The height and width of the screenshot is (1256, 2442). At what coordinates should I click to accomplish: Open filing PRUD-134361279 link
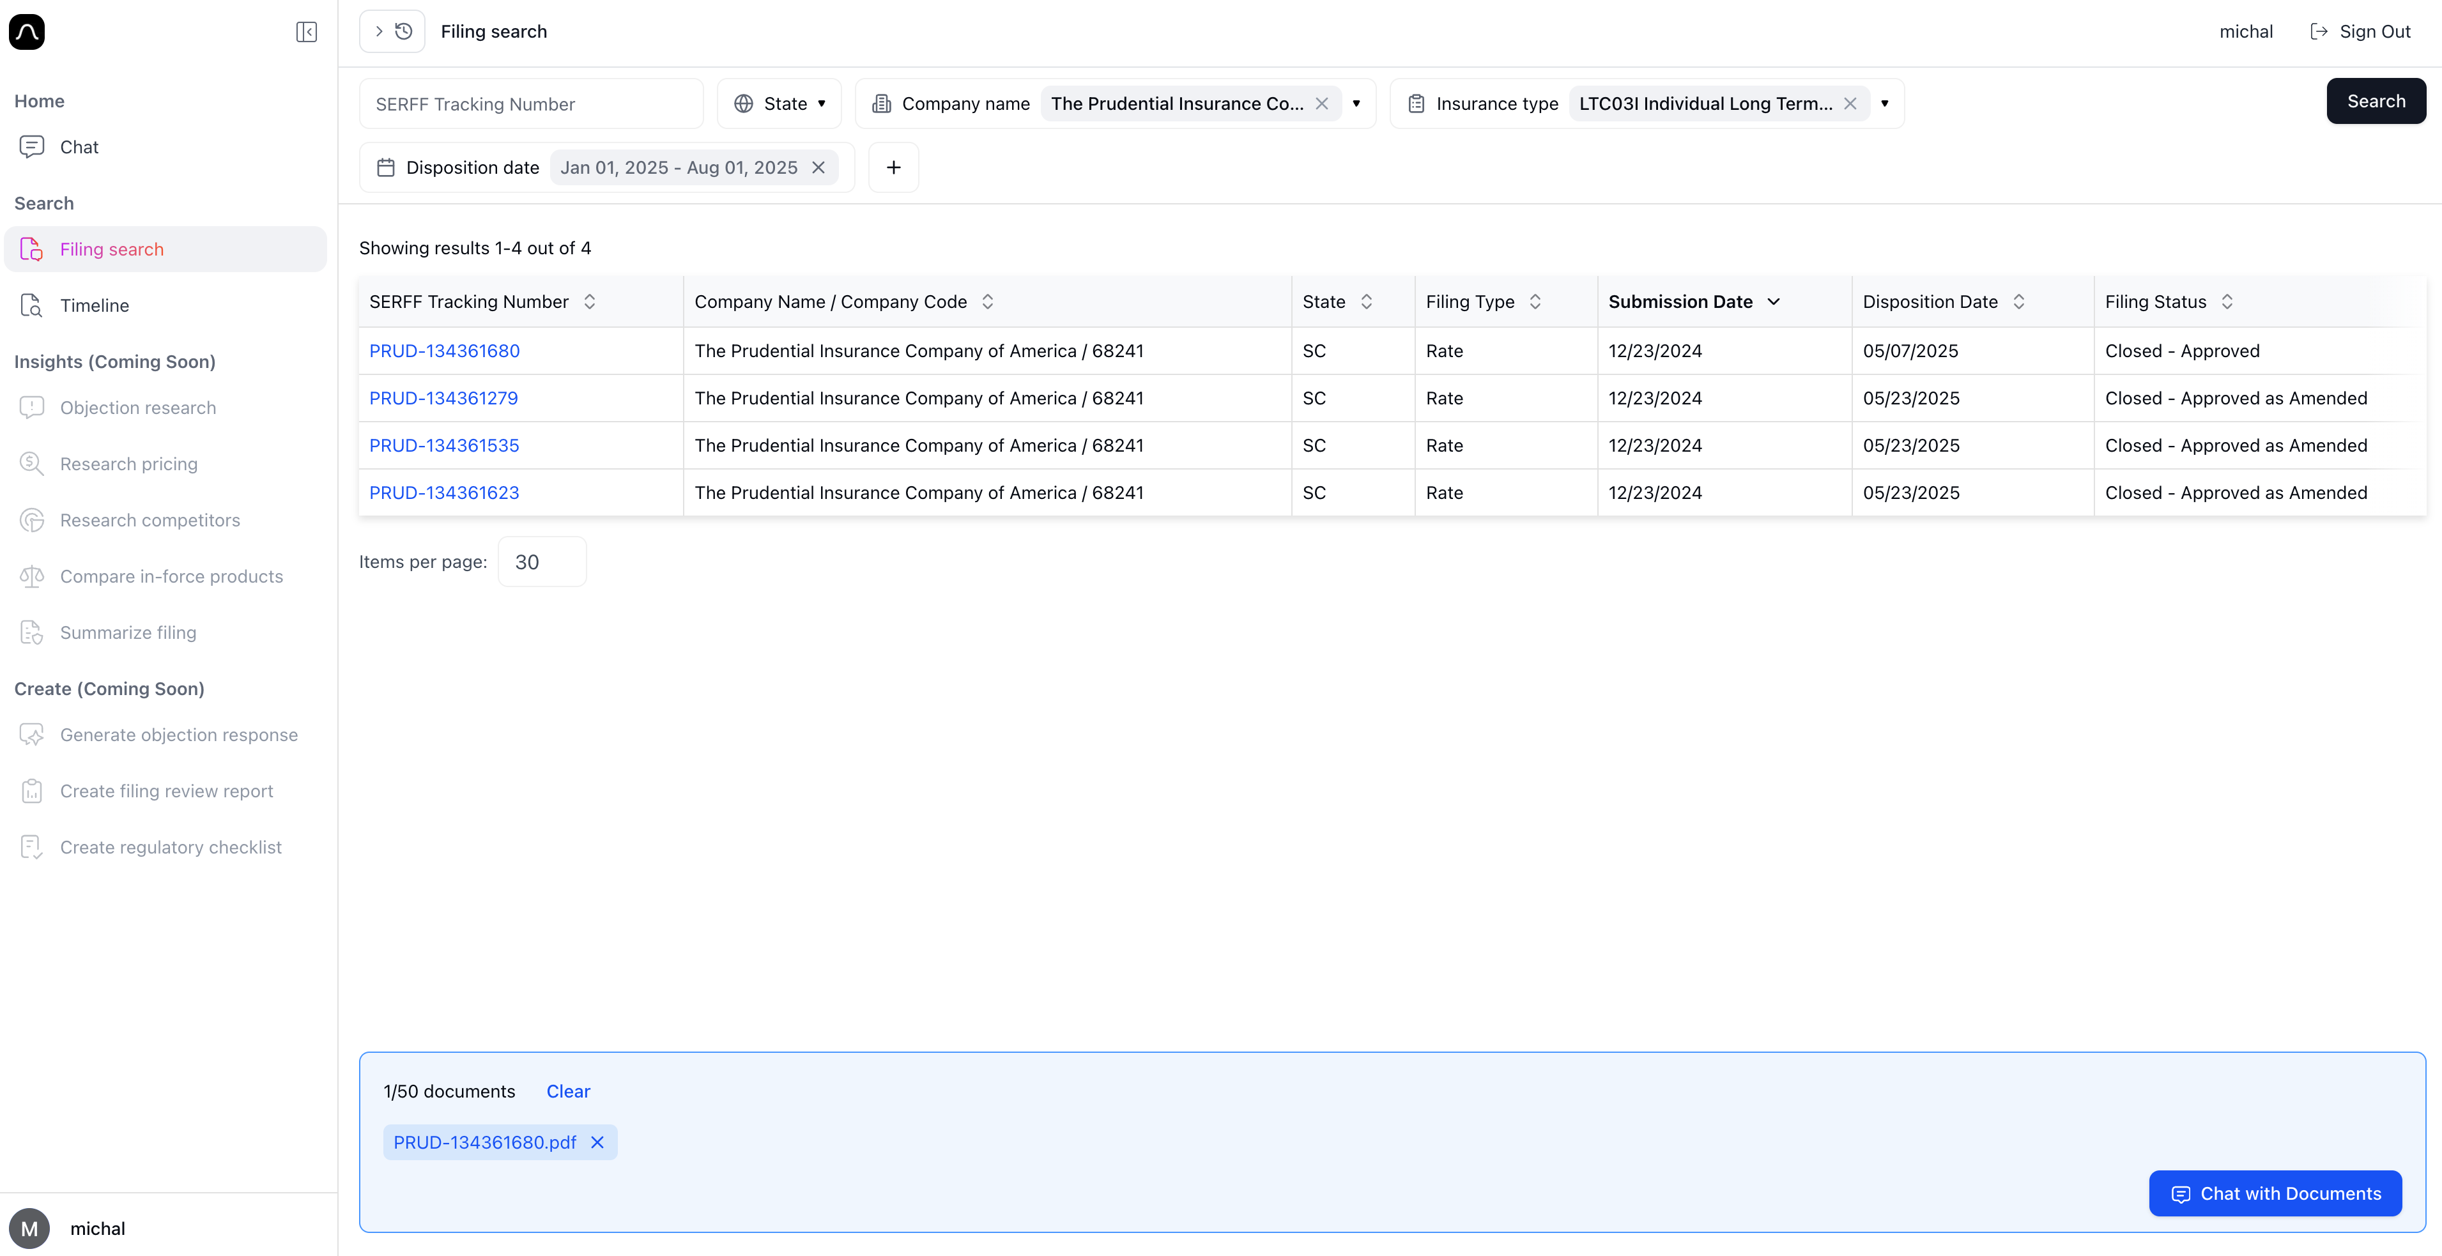443,398
